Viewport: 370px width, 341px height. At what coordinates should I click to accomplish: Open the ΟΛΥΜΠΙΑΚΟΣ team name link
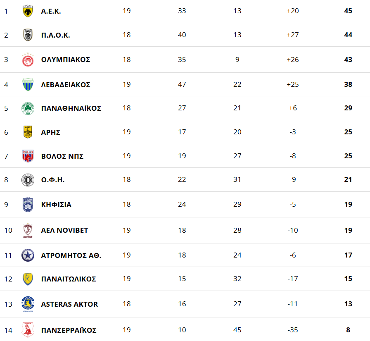(x=66, y=60)
